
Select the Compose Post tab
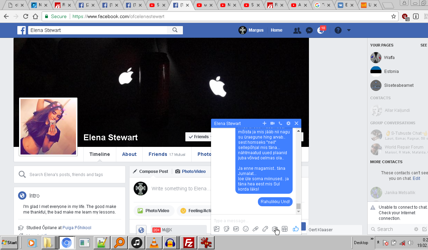click(150, 171)
